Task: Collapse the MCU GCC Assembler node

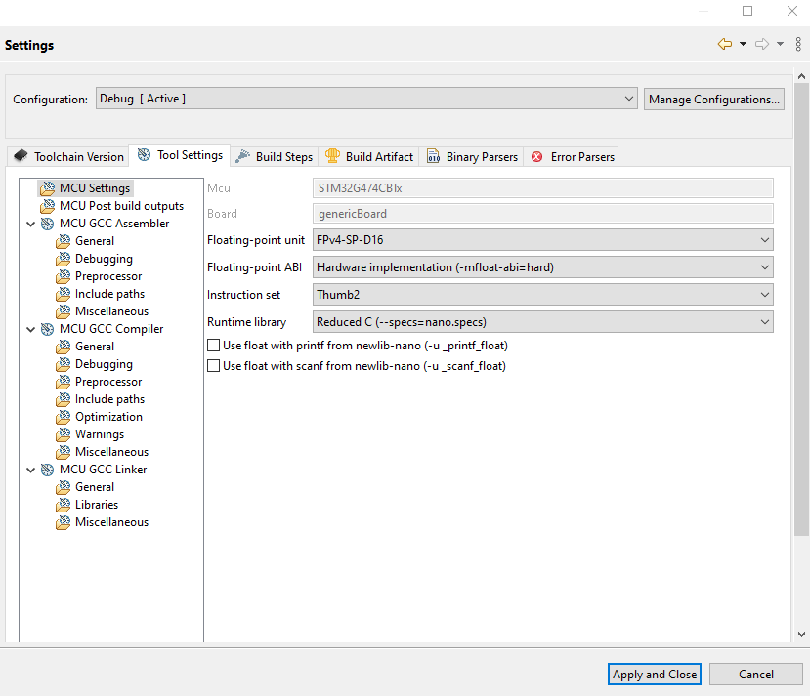Action: coord(31,224)
